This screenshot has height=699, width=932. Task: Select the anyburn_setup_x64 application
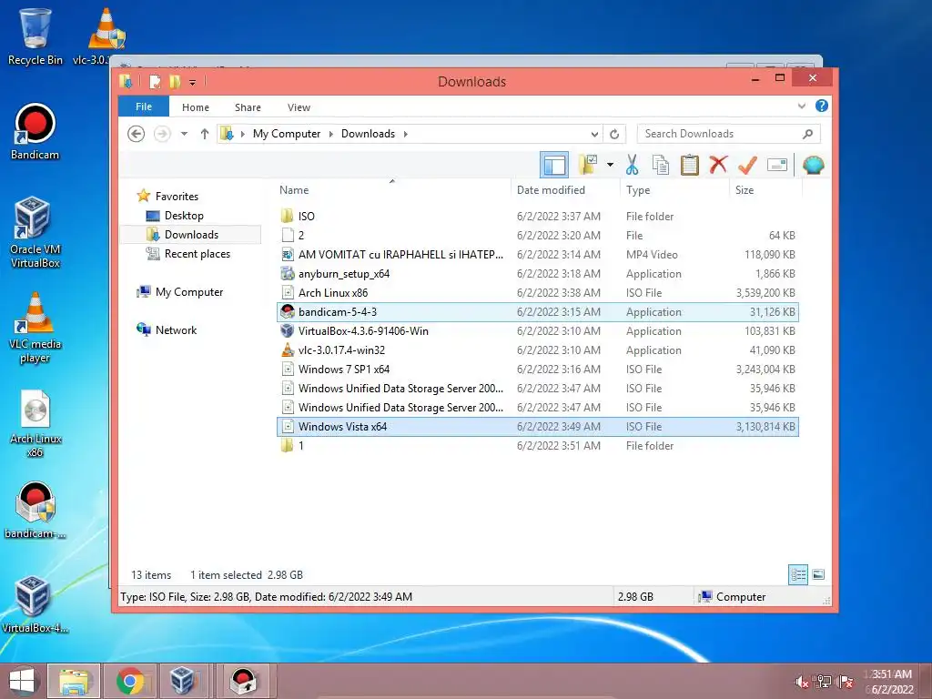point(537,273)
